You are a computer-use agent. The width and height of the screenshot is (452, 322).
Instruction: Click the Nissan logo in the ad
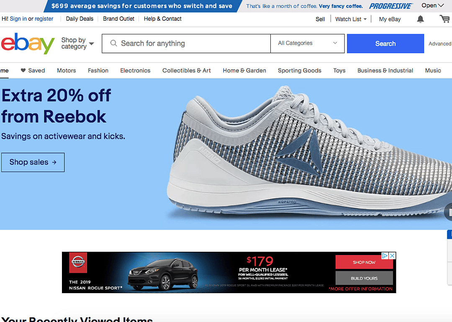click(x=78, y=262)
